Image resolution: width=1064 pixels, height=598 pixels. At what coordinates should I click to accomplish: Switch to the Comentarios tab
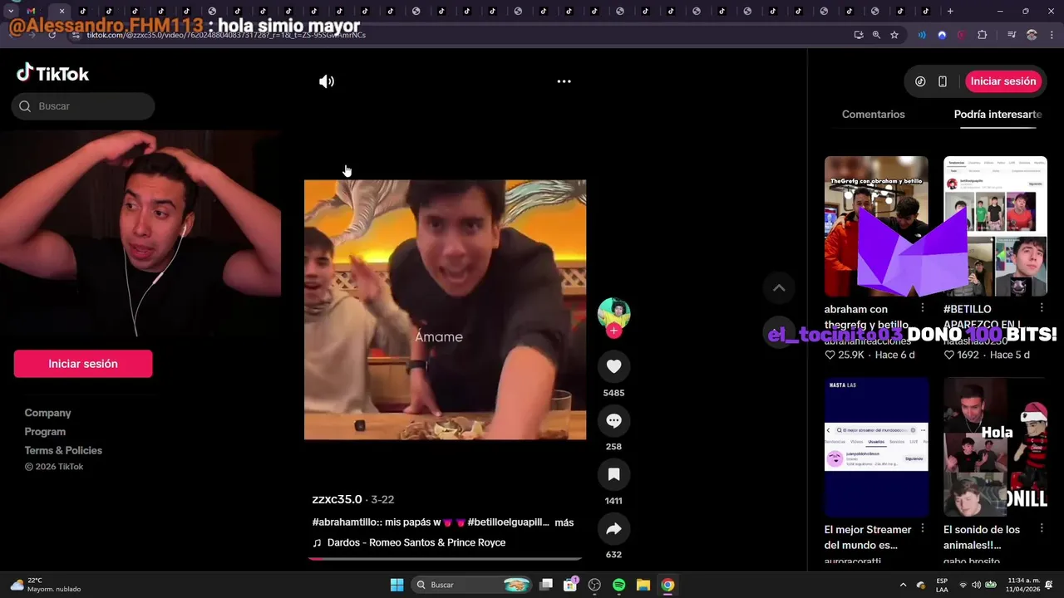[x=873, y=115]
